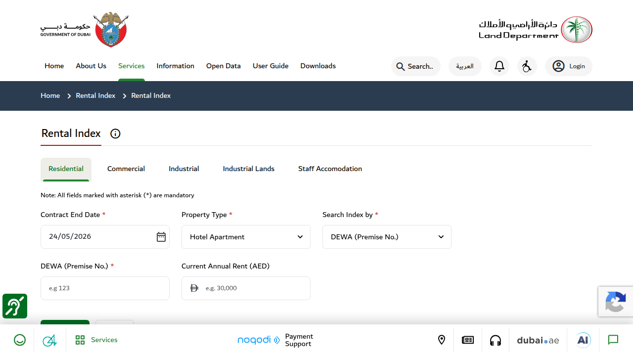Image resolution: width=633 pixels, height=356 pixels.
Task: Open the Open Data menu
Action: click(x=224, y=66)
